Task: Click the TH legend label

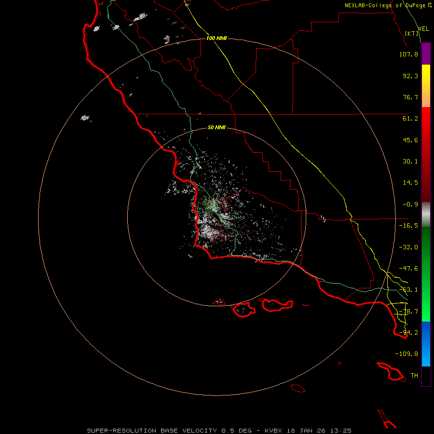Action: (414, 376)
